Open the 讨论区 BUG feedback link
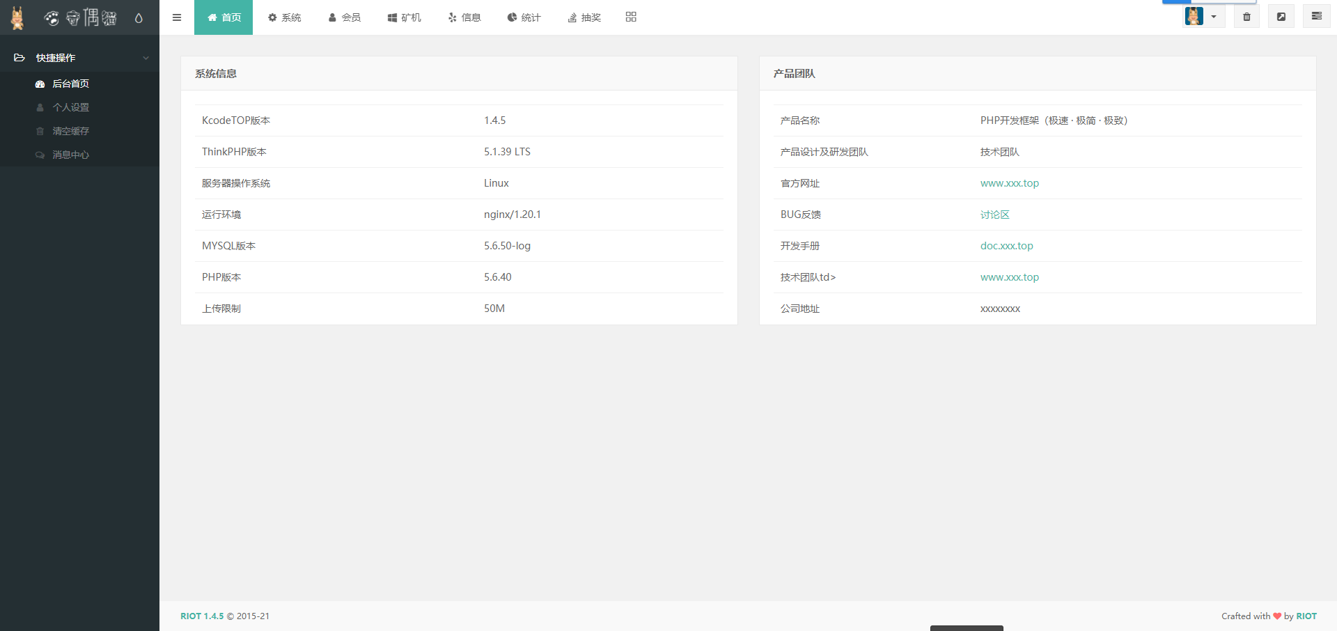This screenshot has height=631, width=1337. click(x=994, y=215)
